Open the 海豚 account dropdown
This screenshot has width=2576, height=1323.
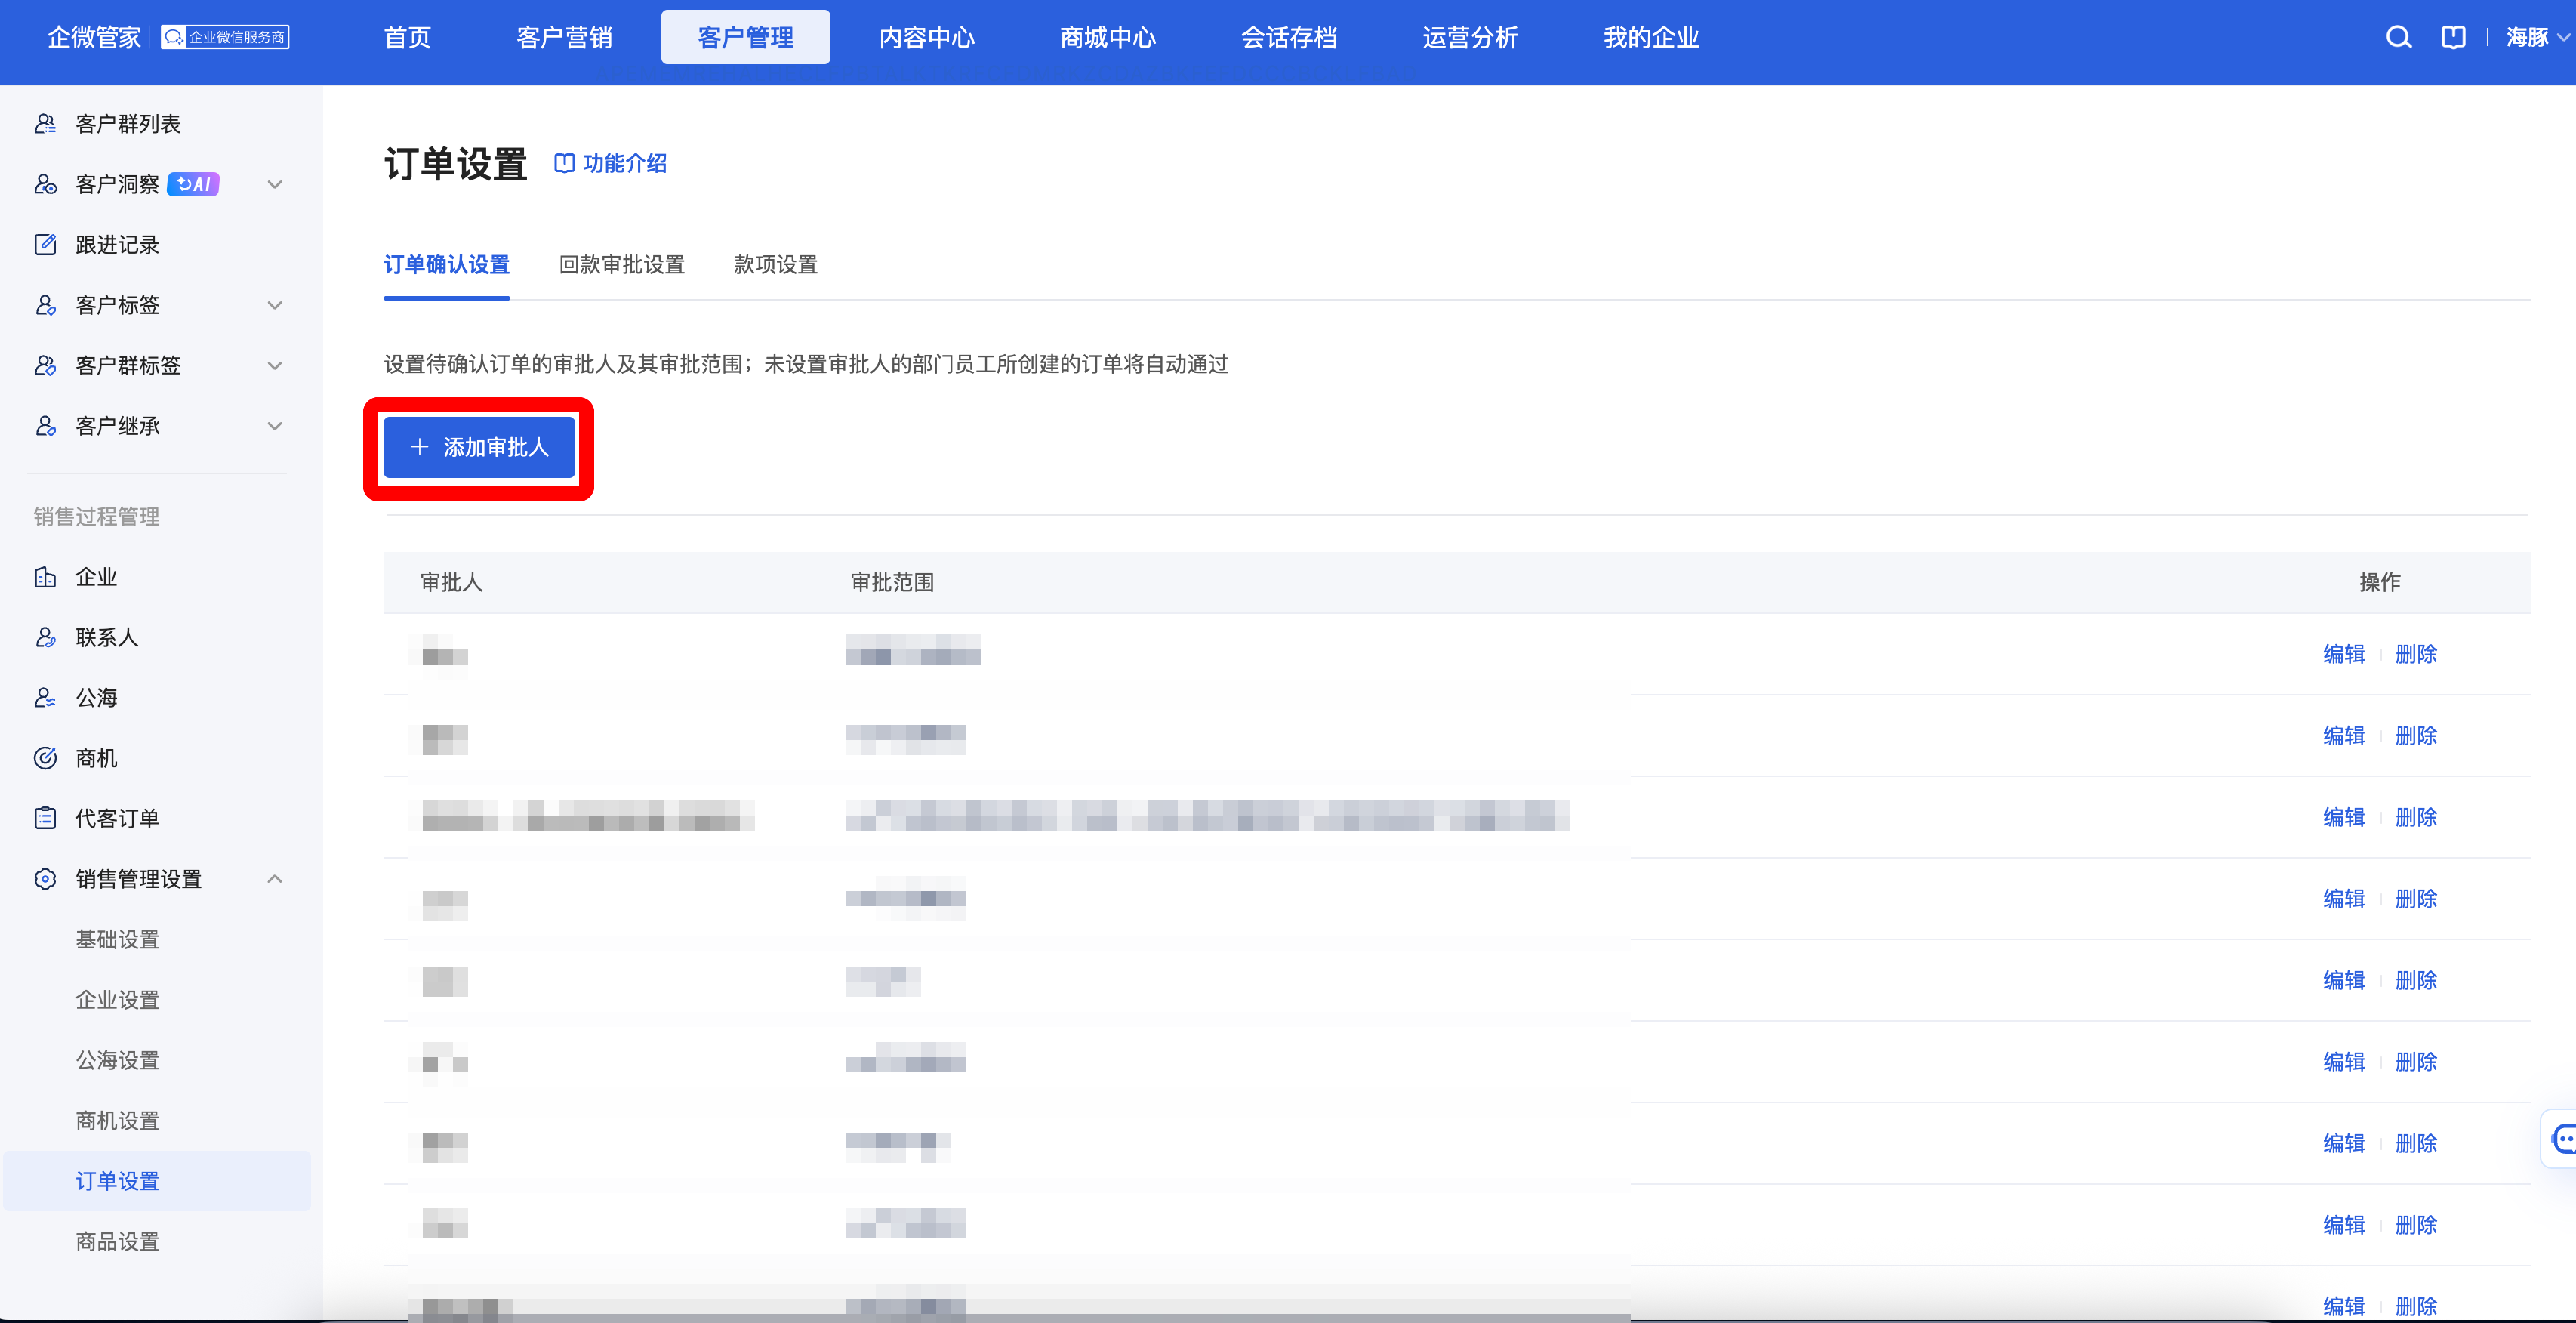pos(2537,38)
